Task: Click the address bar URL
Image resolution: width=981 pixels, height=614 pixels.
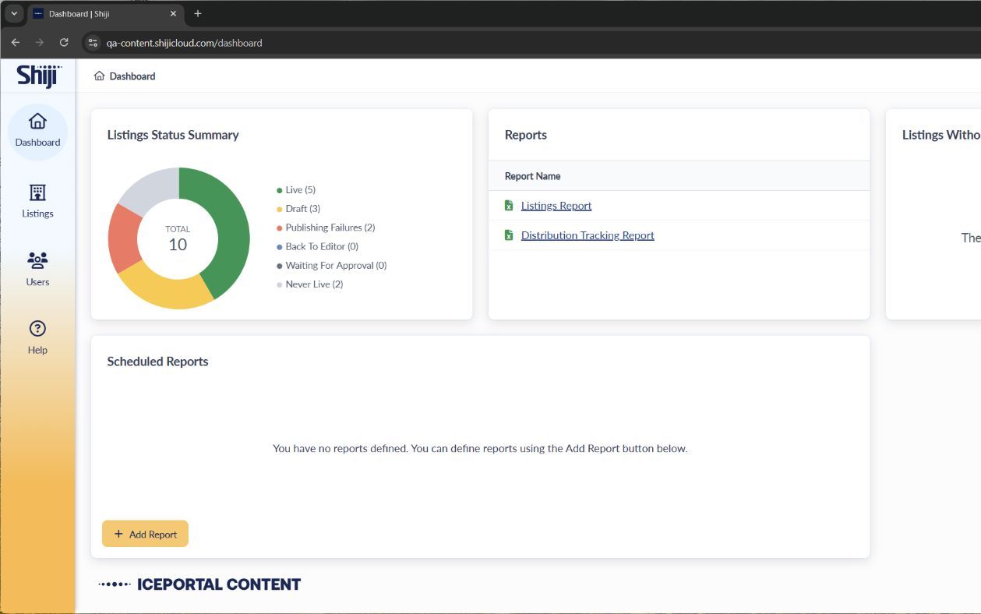Action: [184, 43]
